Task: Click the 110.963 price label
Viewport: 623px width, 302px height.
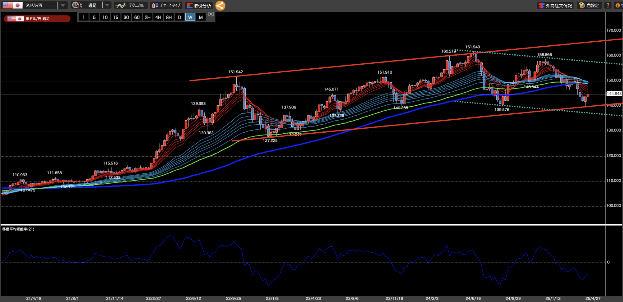Action: pos(20,175)
